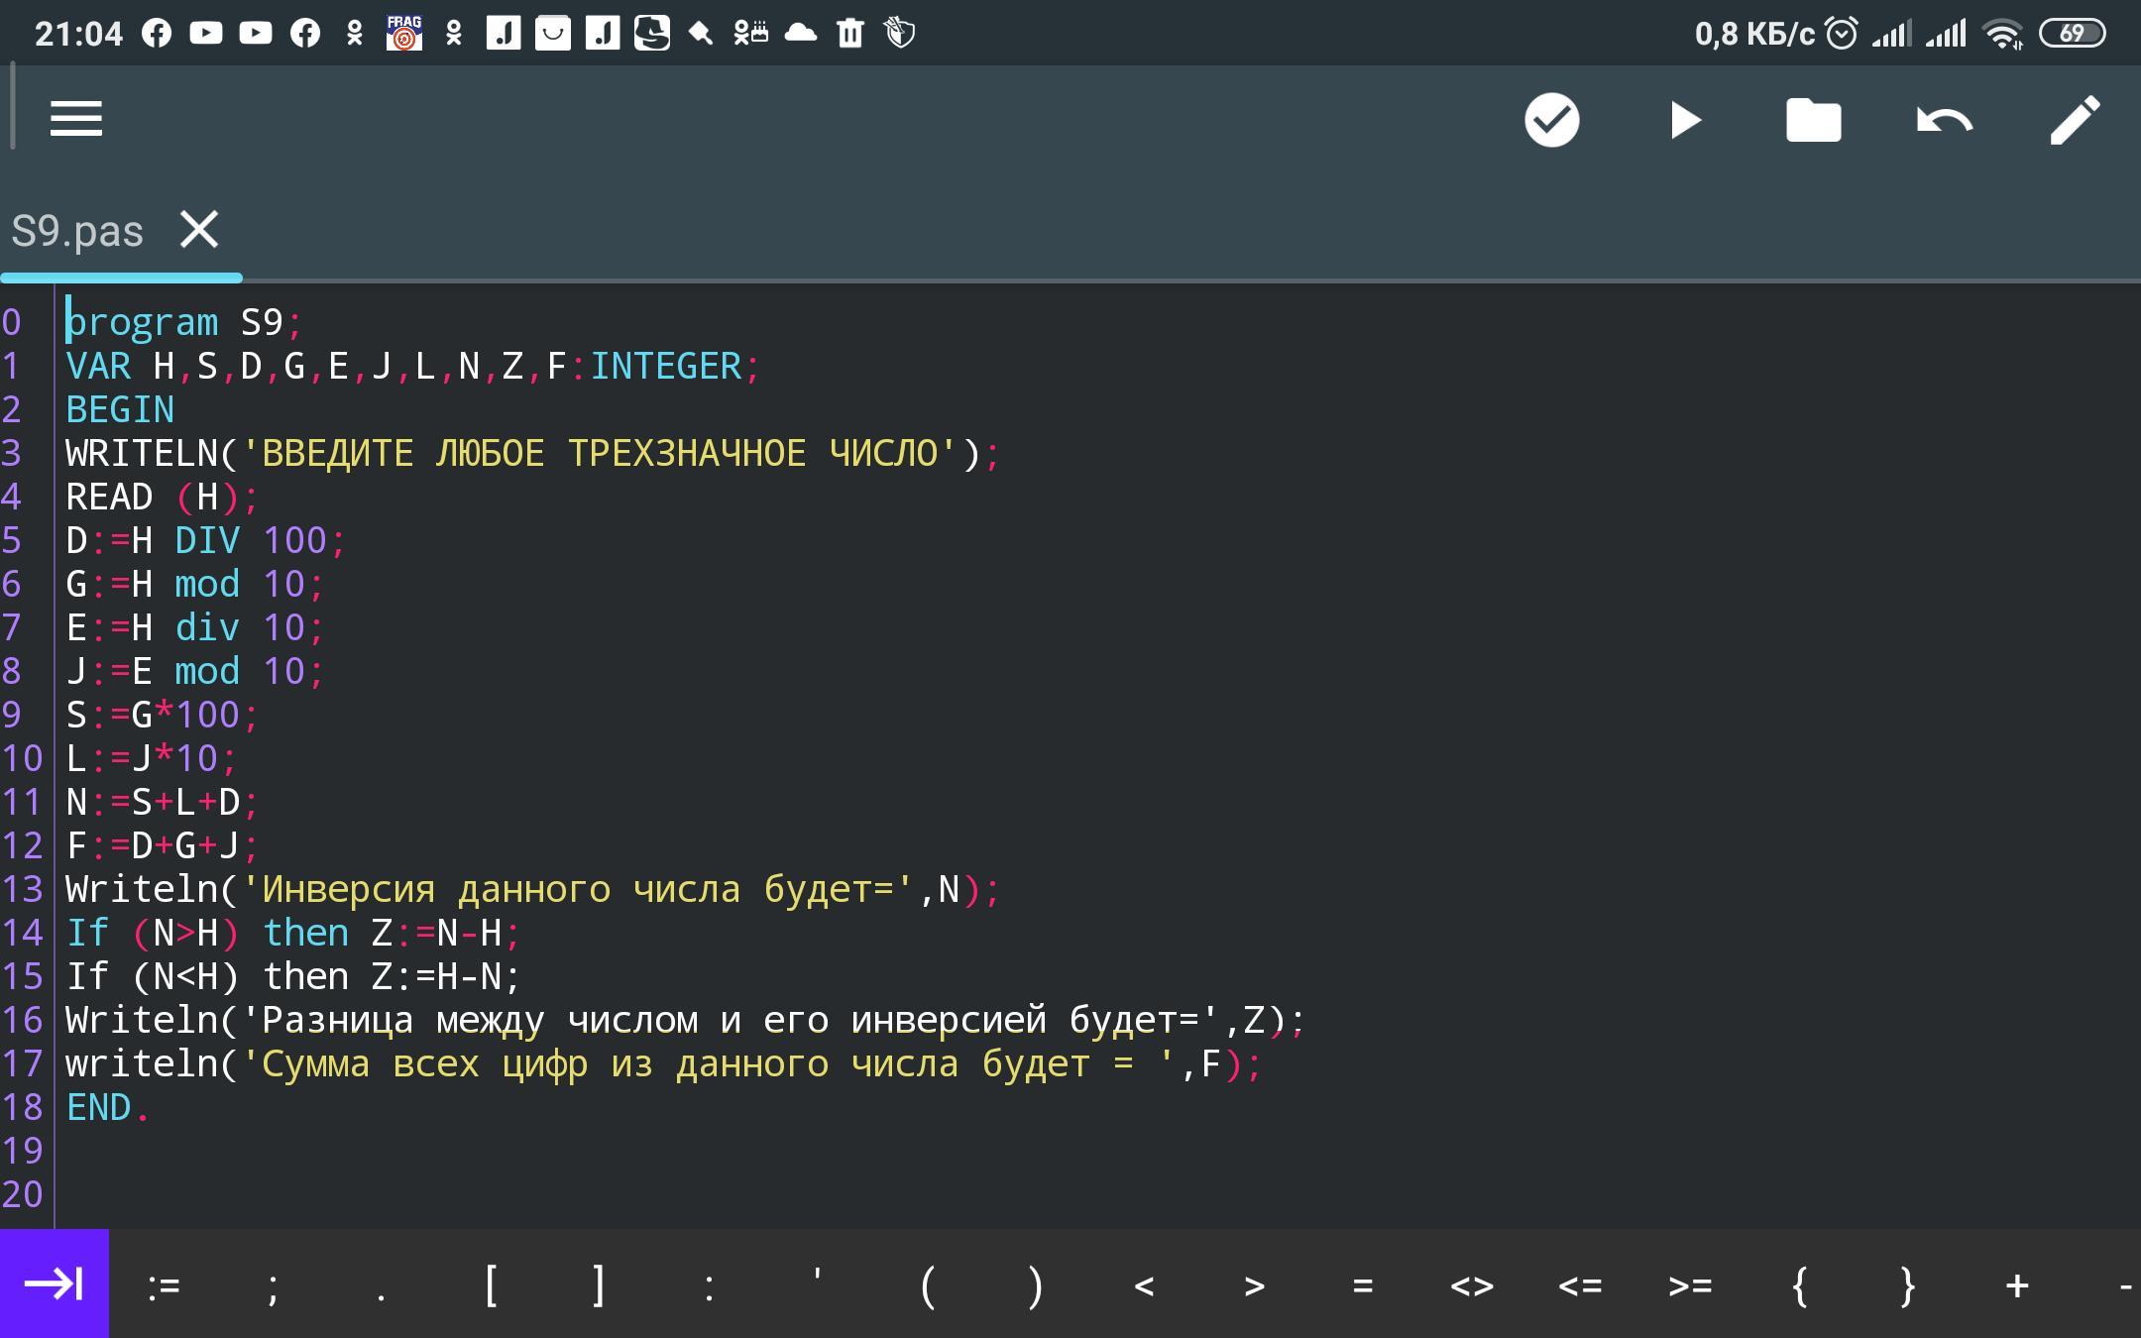Image resolution: width=2141 pixels, height=1338 pixels.
Task: Run the program with play button
Action: 1684,120
